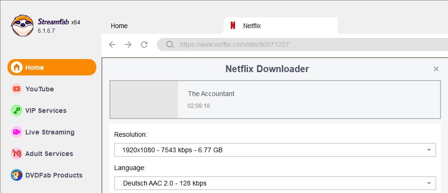Image resolution: width=448 pixels, height=193 pixels.
Task: Click the 18 Adult Services icon
Action: [16, 154]
